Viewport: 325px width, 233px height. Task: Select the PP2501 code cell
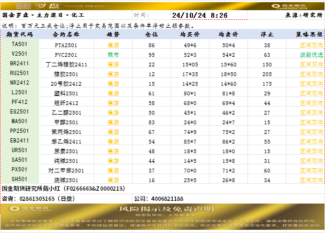(x=19, y=131)
